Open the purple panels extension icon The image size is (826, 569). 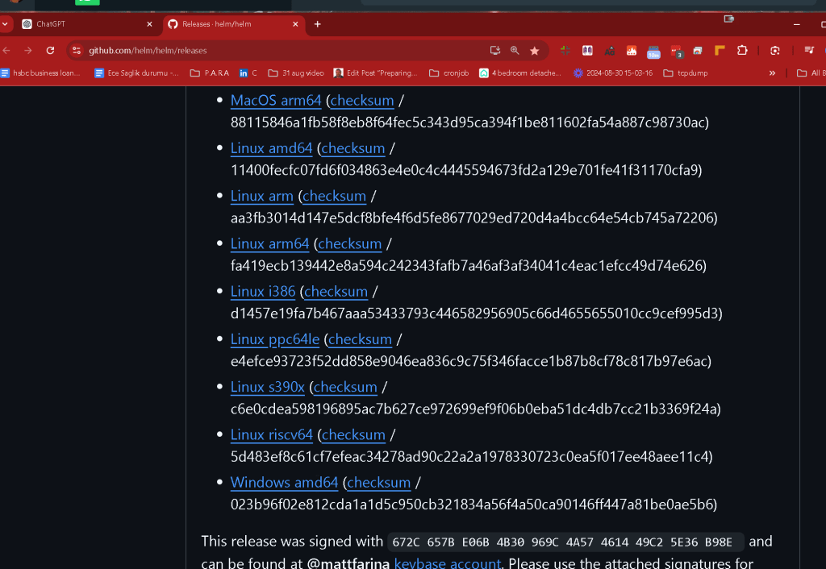coord(587,51)
